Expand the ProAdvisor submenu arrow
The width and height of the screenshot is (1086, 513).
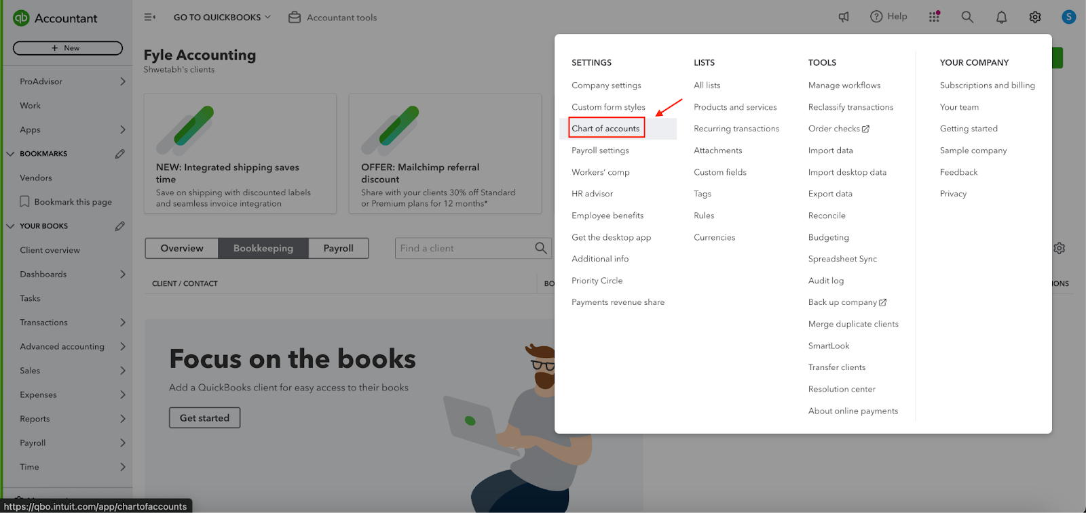pyautogui.click(x=123, y=81)
